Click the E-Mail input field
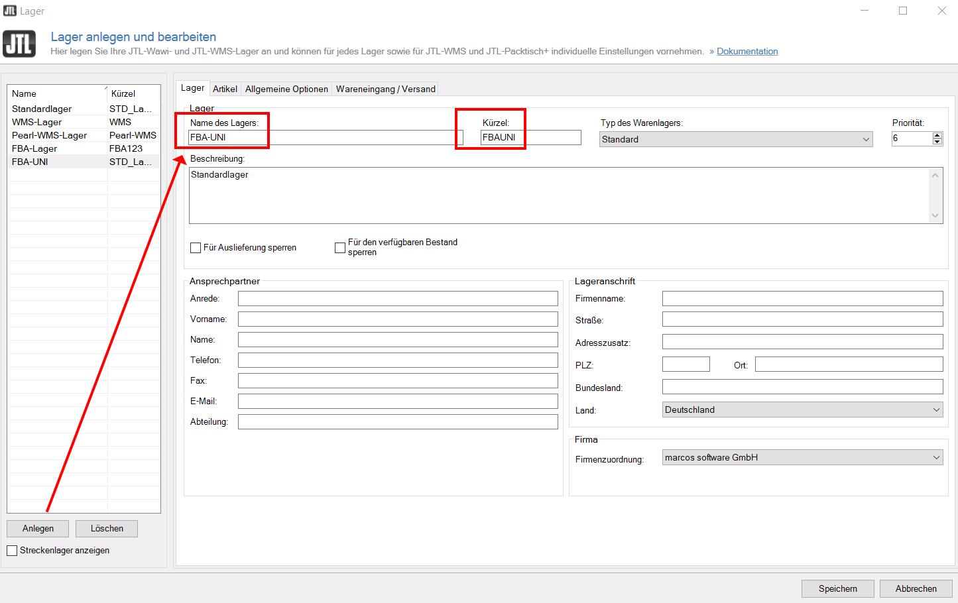The width and height of the screenshot is (958, 603). click(x=398, y=401)
